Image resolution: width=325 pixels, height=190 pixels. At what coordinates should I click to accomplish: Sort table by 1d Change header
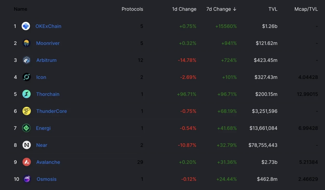[x=184, y=9]
